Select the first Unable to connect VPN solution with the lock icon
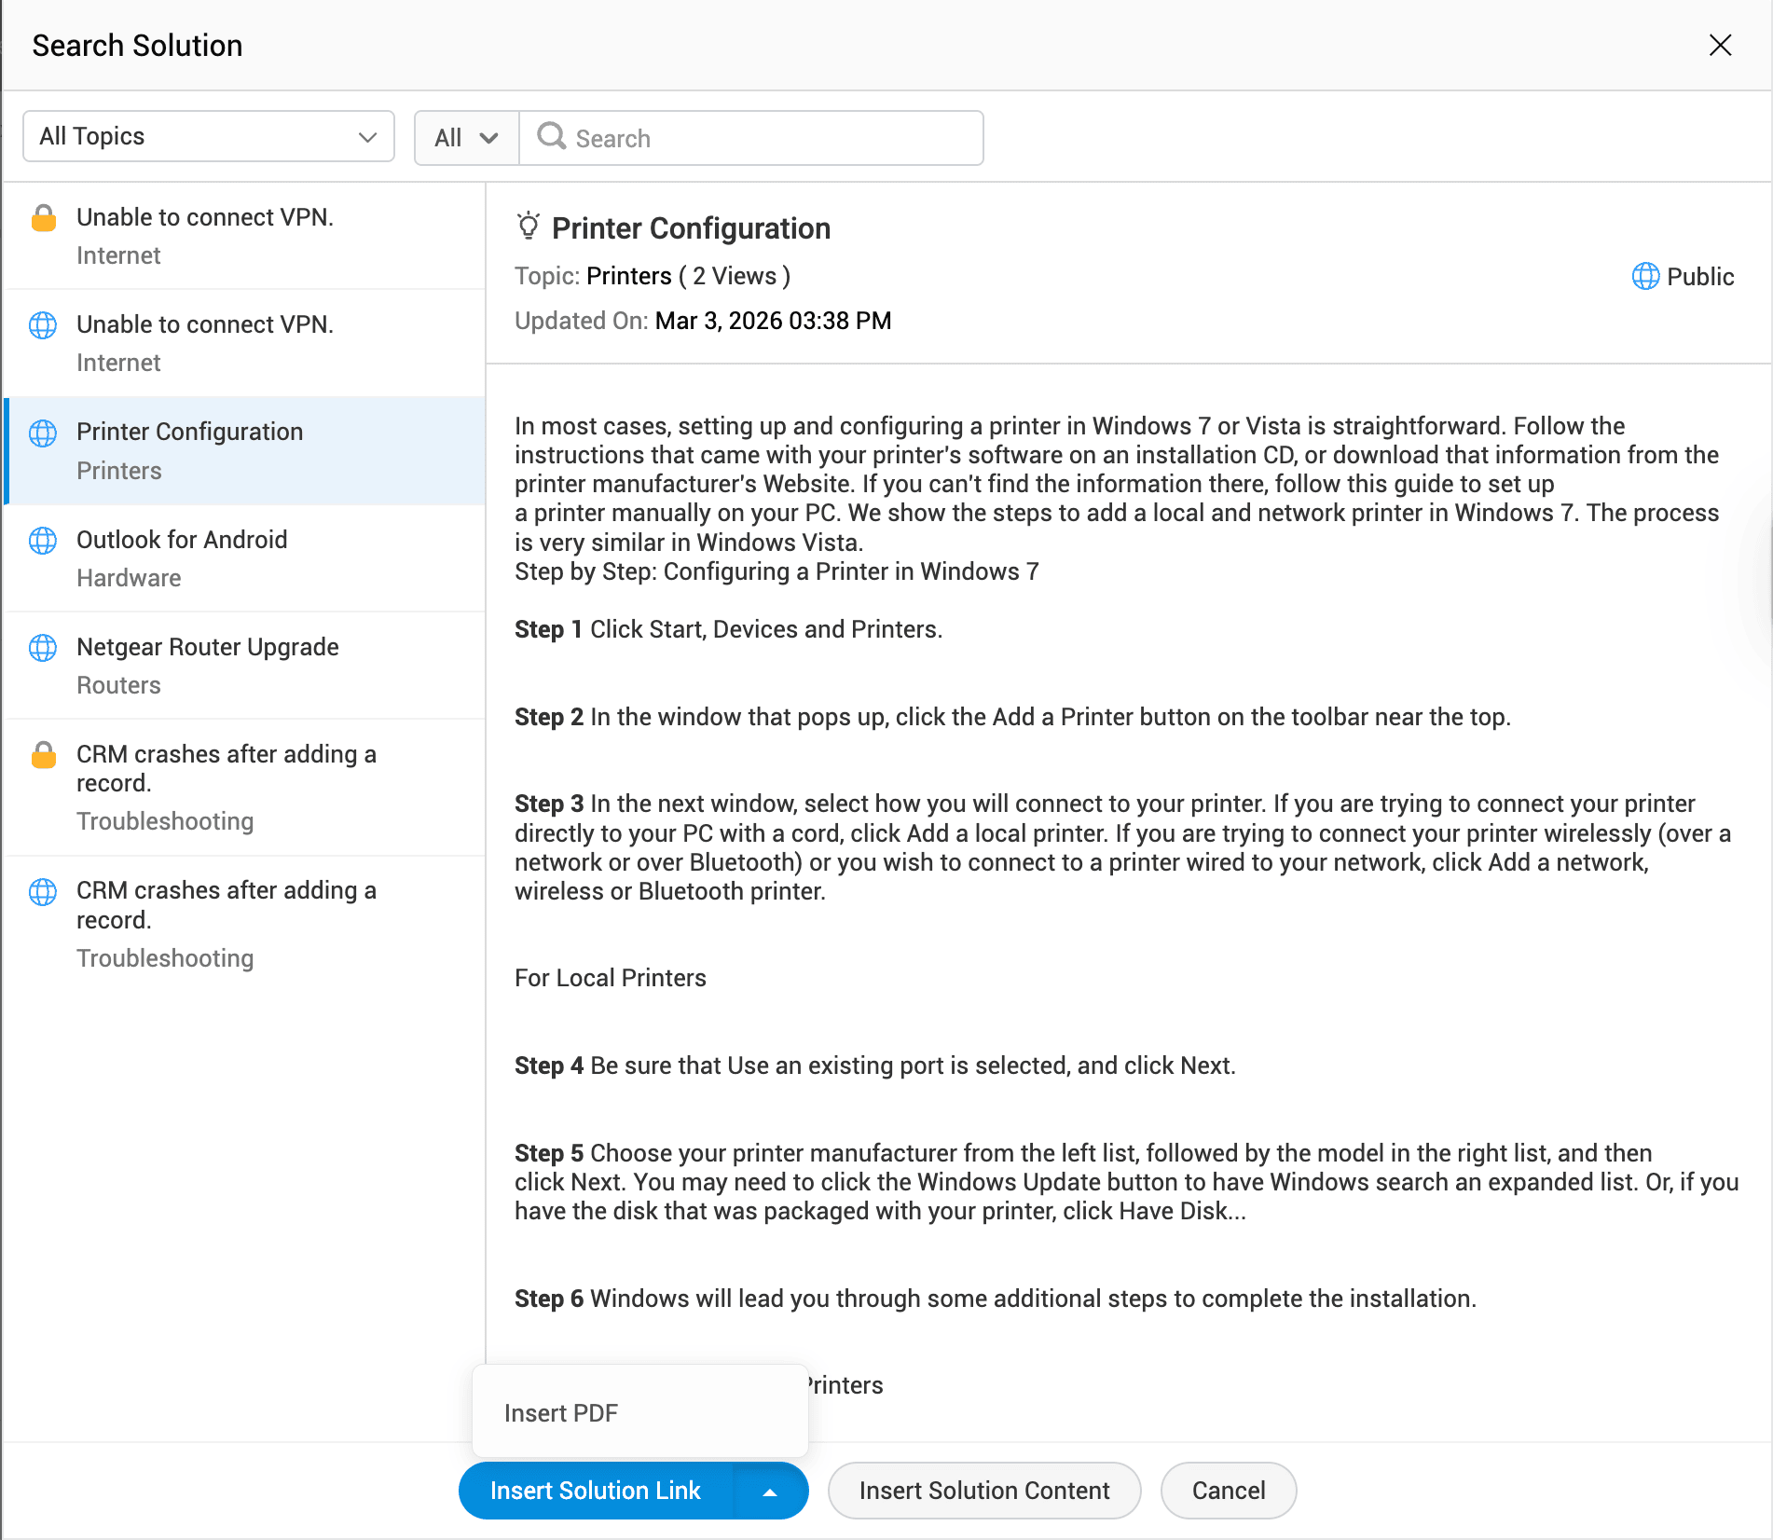 244,236
